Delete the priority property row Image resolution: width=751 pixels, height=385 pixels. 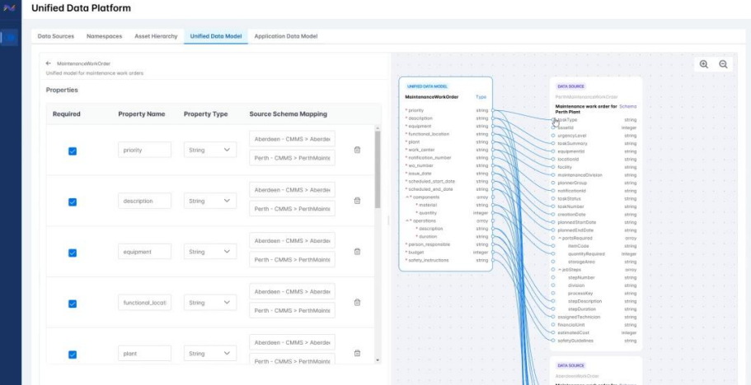(x=357, y=150)
